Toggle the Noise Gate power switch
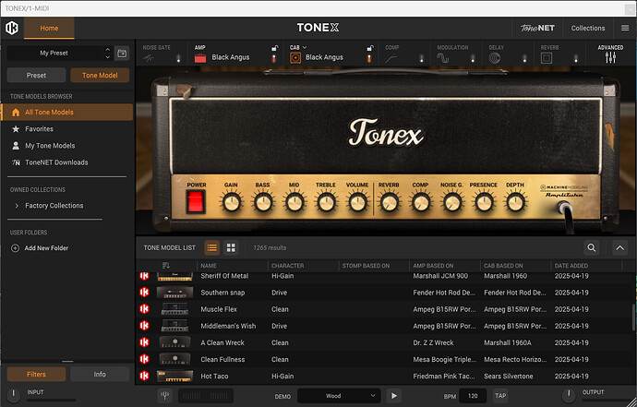The width and height of the screenshot is (637, 407). click(x=178, y=58)
